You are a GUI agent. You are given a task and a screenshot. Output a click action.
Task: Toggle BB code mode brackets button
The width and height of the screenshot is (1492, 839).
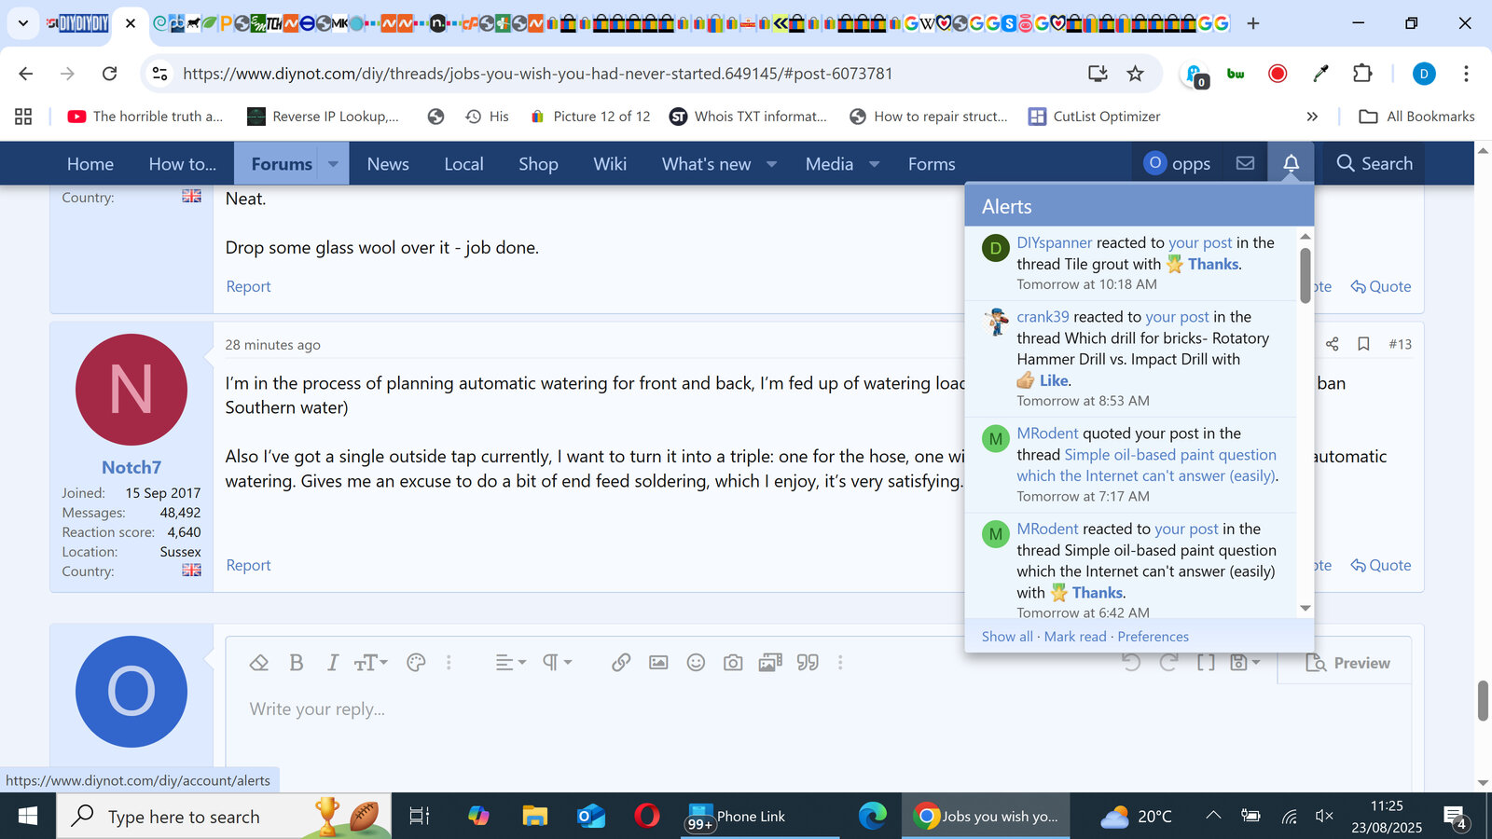1206,663
